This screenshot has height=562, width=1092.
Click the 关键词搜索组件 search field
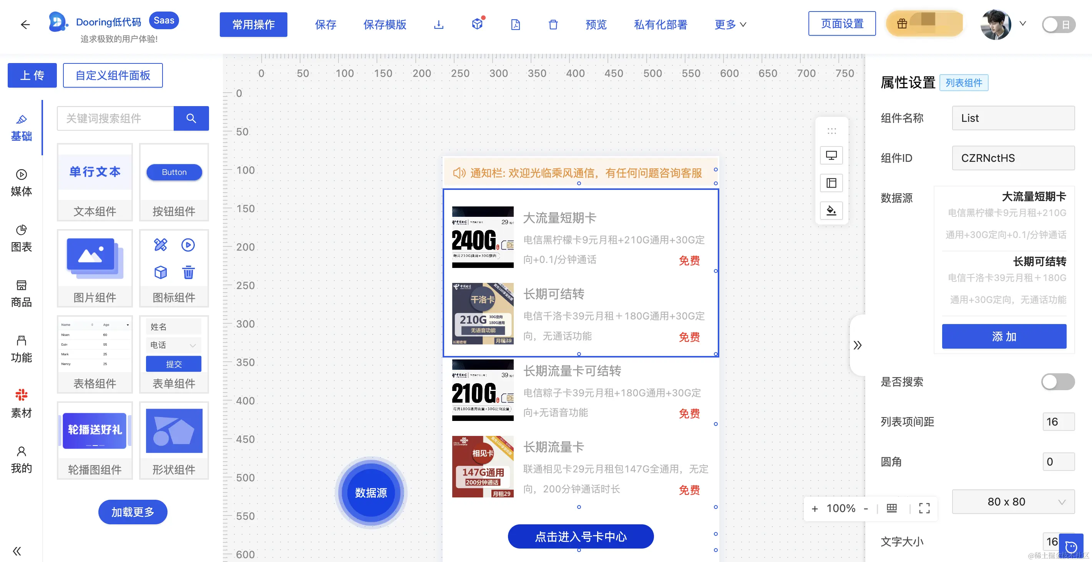tap(115, 118)
